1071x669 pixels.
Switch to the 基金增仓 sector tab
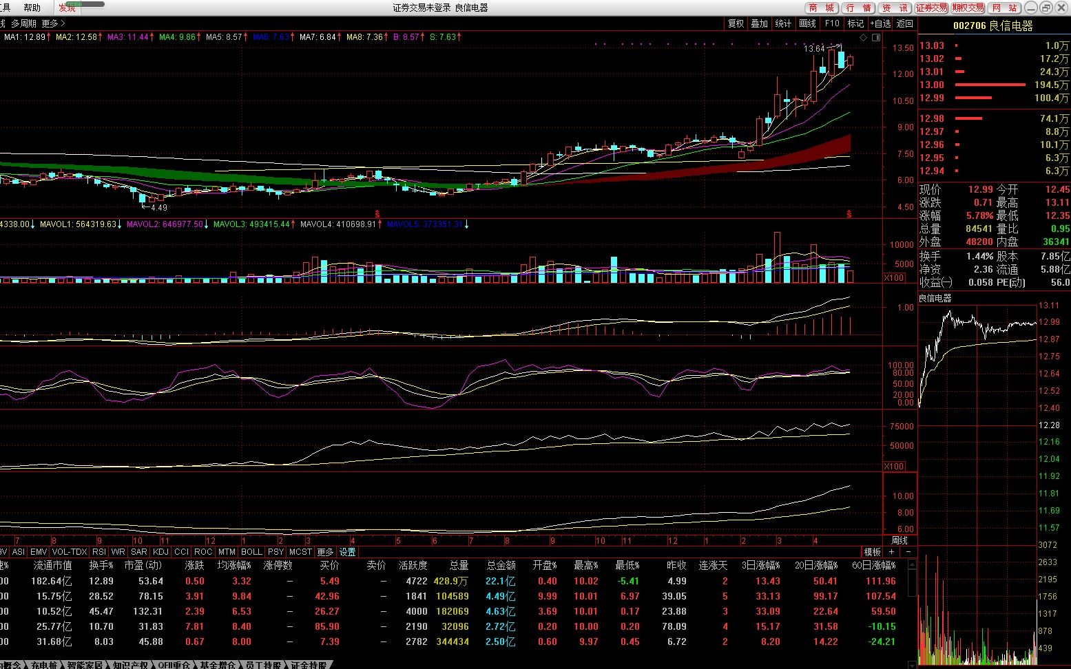218,665
